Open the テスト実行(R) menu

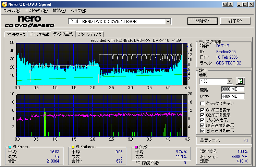[x=36, y=11]
